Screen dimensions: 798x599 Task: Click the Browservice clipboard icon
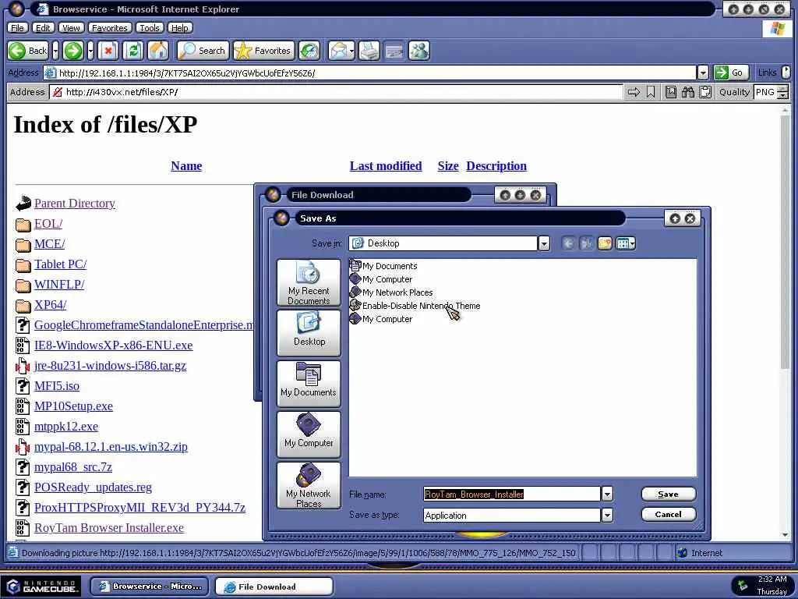(704, 92)
